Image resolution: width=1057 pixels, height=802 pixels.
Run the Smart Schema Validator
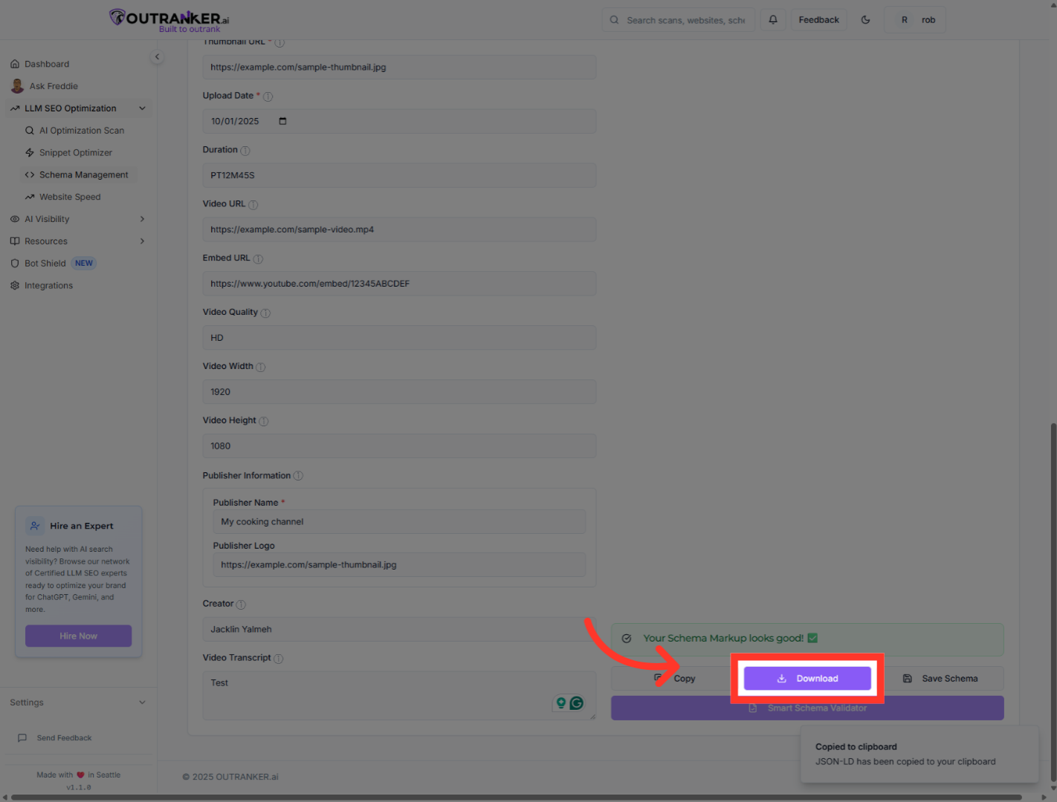click(807, 708)
